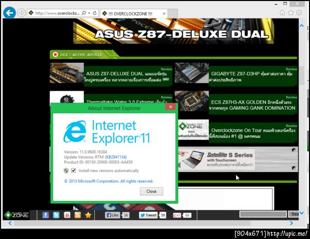Open the ASUS Z87-DELUXE DUAL review link
This screenshot has height=239, width=310.
coord(127,77)
